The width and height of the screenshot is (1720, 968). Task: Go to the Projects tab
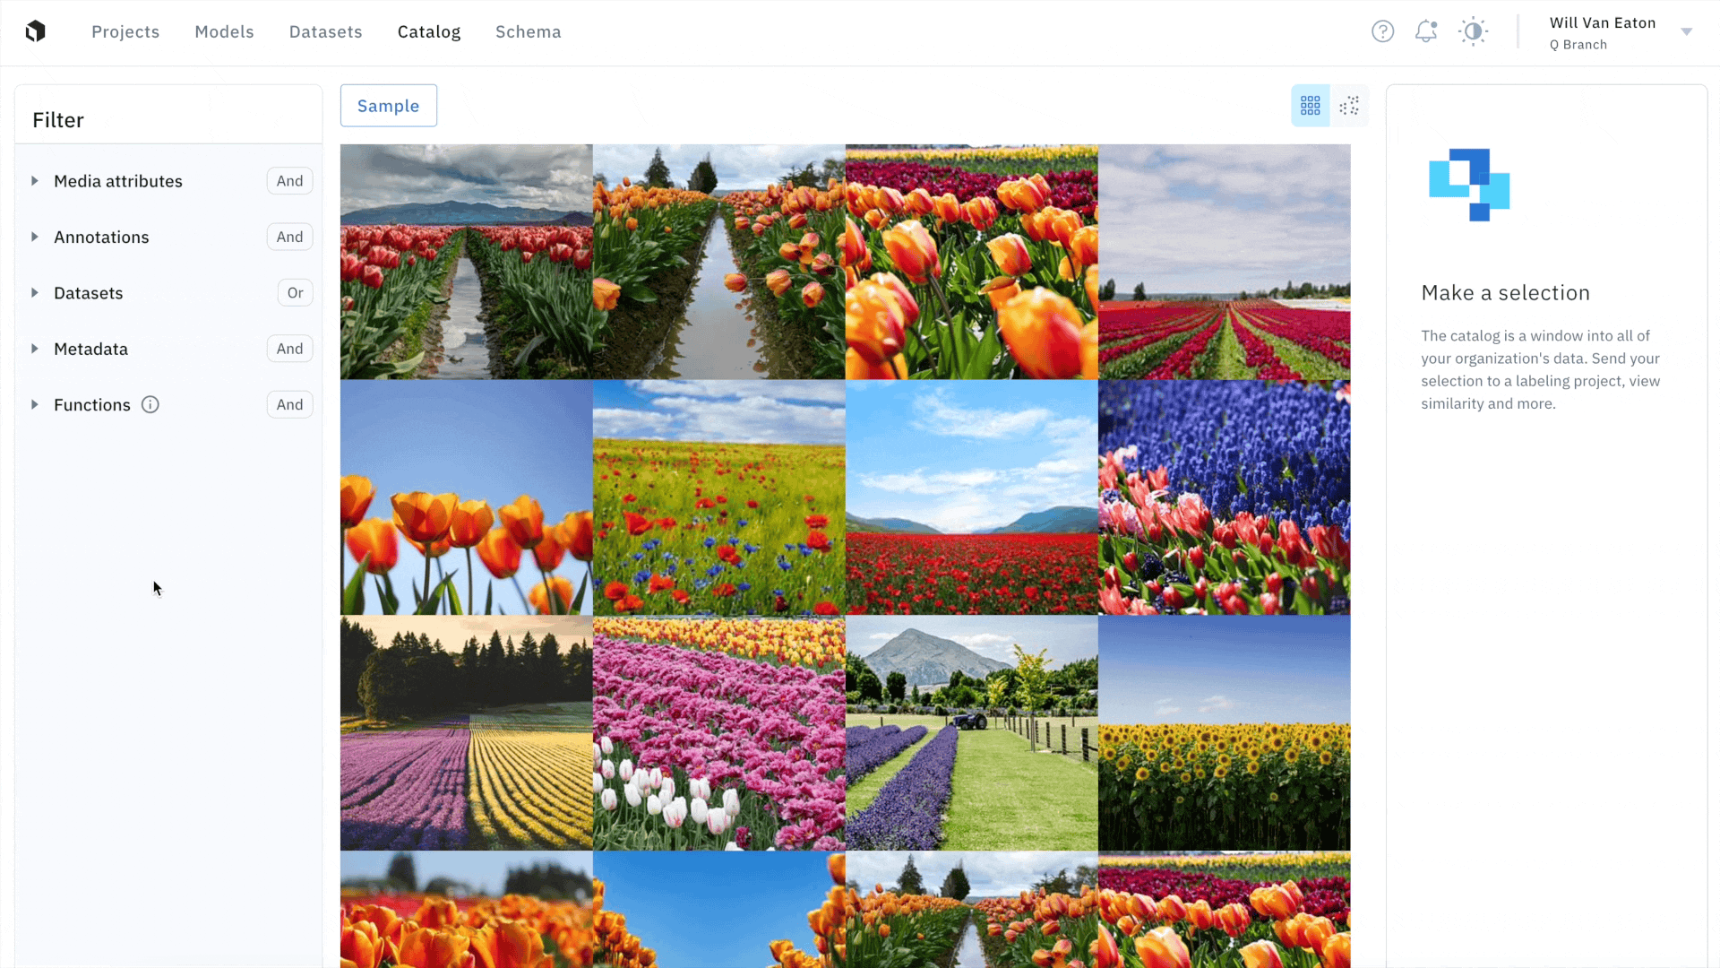point(125,31)
